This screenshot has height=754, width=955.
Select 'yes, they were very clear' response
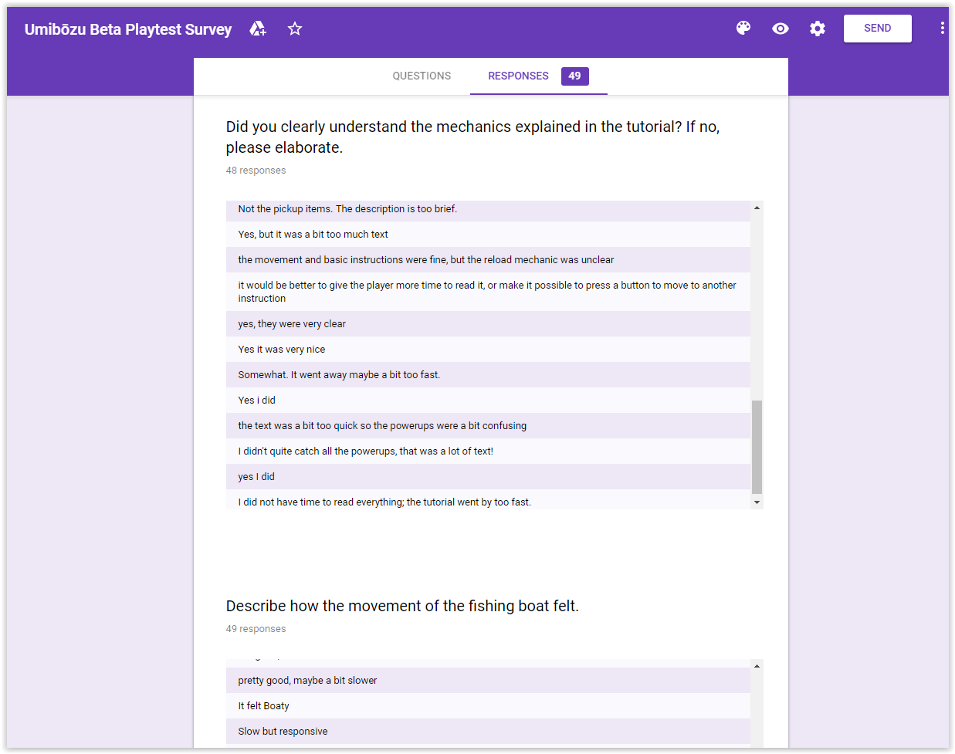click(488, 324)
